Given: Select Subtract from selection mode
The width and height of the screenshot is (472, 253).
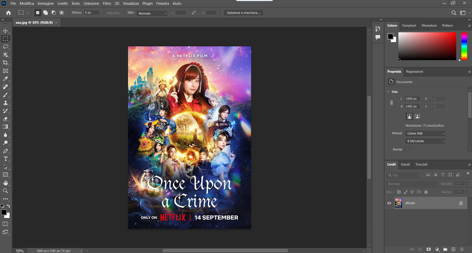Looking at the screenshot, I should (54, 13).
